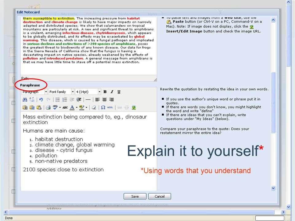Open the 4 (14pt) font size dropdown
Screen dimensions: 295x221
(x=88, y=92)
